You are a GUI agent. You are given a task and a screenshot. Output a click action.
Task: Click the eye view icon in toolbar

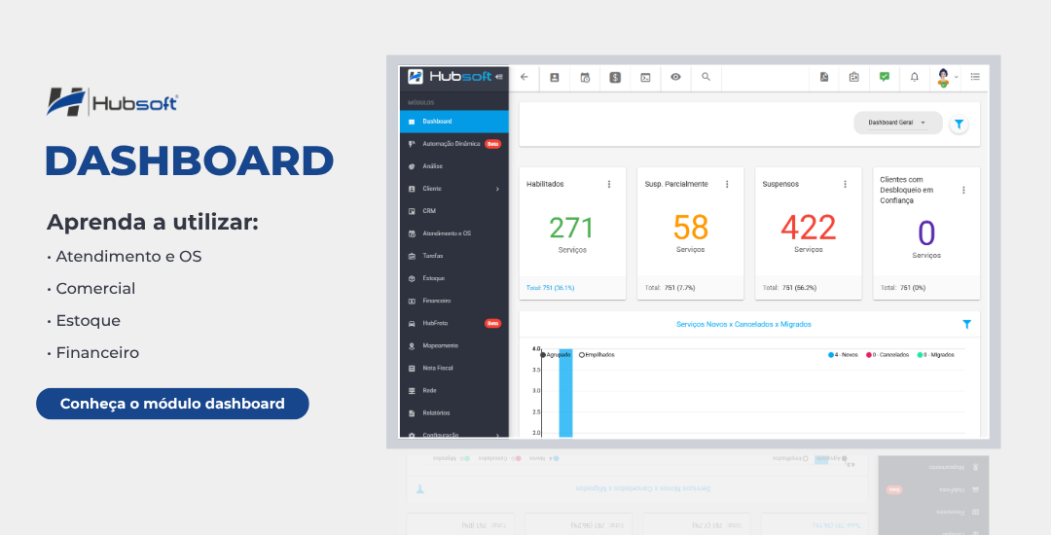point(675,77)
